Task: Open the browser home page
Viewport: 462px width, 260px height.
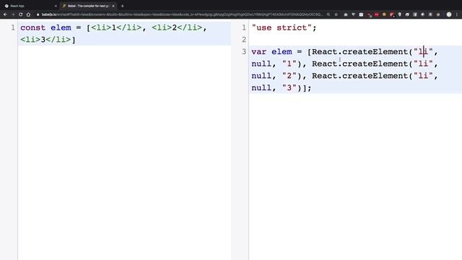Action: [x=28, y=14]
